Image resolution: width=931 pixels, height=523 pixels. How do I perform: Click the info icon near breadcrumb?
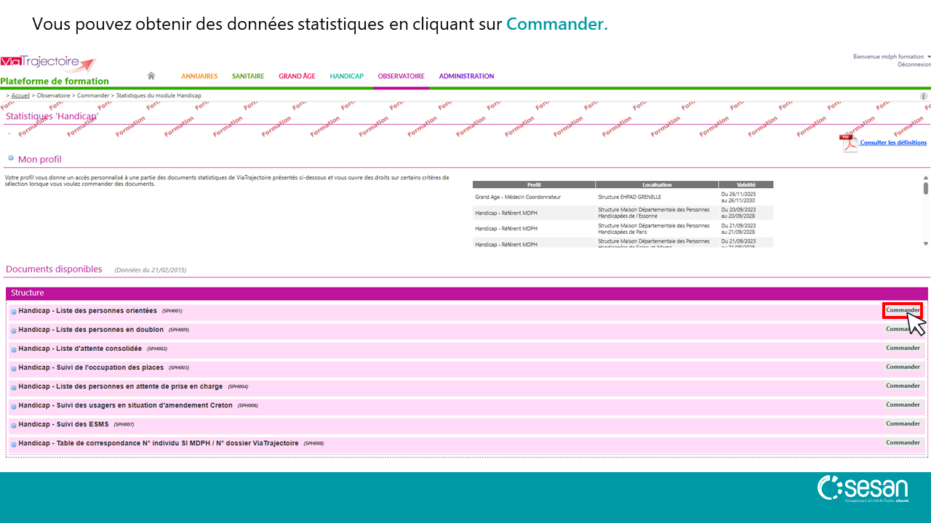point(924,96)
